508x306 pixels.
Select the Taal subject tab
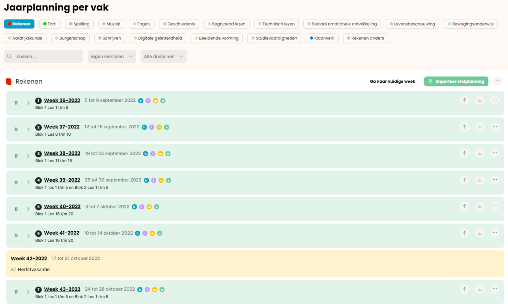pyautogui.click(x=50, y=24)
